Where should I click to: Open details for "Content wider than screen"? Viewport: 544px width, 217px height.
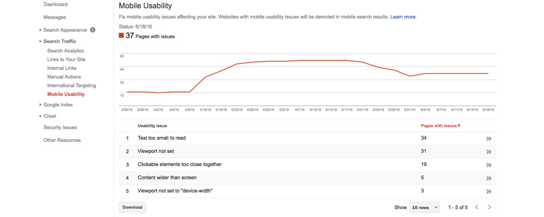[489, 178]
